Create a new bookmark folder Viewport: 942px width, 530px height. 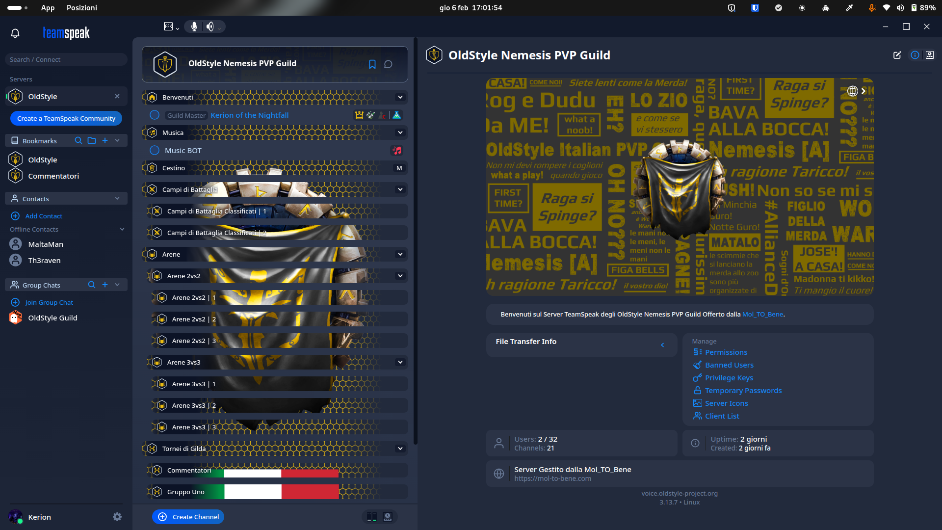[92, 140]
